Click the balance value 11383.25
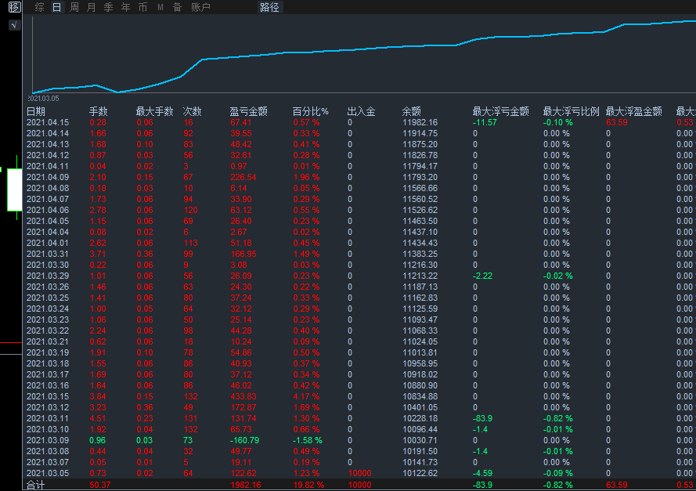The image size is (696, 491). [420, 254]
